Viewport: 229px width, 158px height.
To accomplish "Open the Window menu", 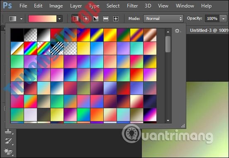I will [185, 6].
